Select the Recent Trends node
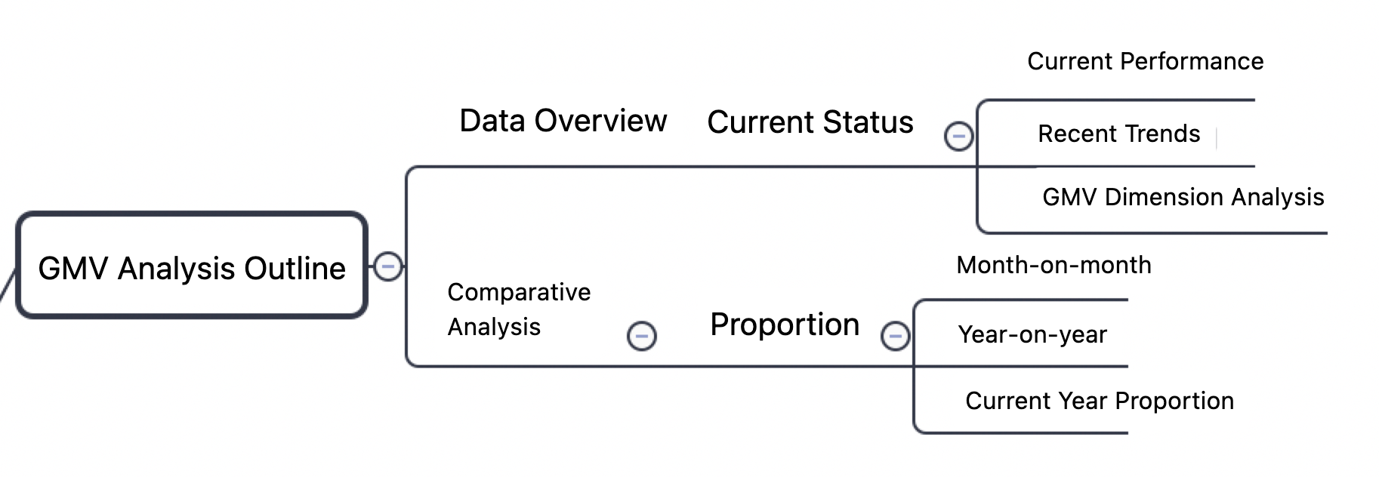1379x477 pixels. coord(1118,134)
